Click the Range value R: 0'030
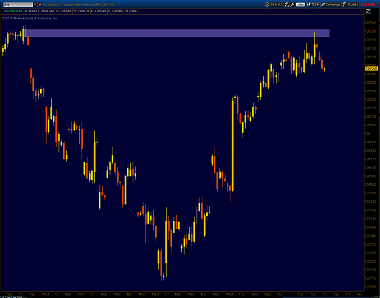The width and height of the screenshot is (380, 298). coord(132,11)
